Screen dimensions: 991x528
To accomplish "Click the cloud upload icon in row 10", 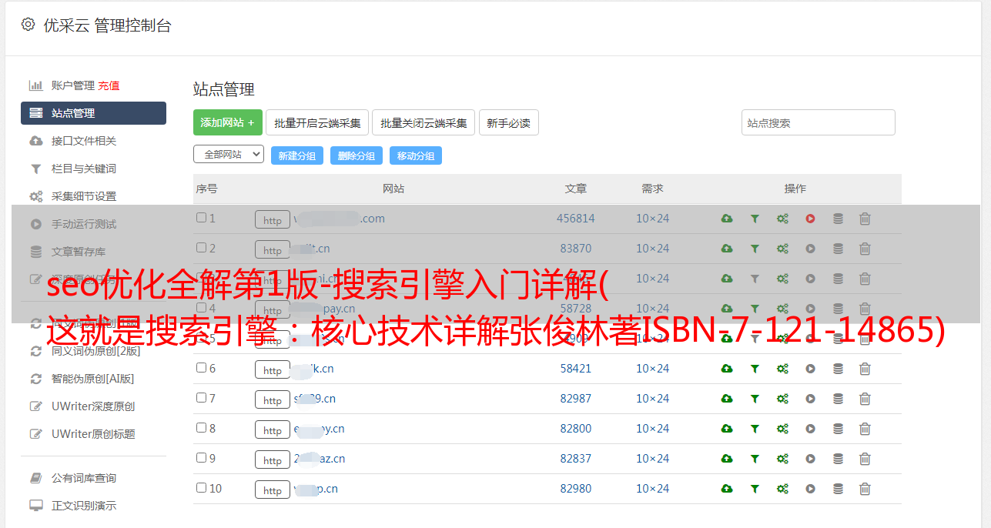I will click(727, 489).
